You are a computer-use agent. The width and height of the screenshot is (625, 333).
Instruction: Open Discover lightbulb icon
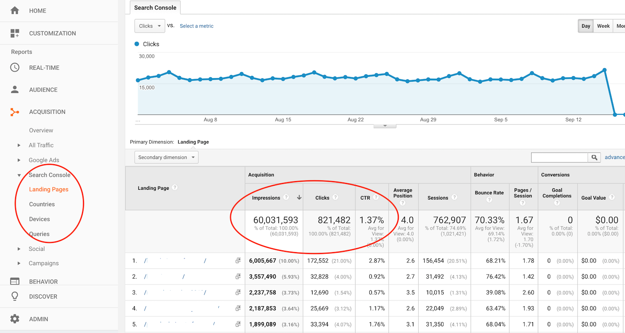tap(15, 296)
